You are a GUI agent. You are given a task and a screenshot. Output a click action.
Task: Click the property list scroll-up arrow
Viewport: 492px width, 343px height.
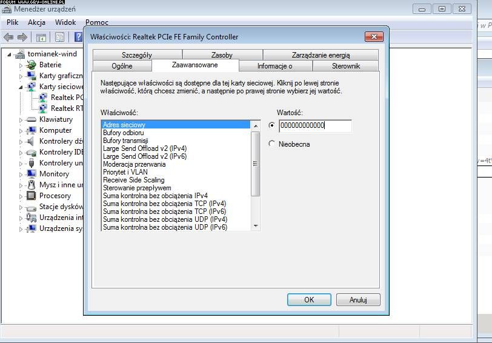[256, 126]
